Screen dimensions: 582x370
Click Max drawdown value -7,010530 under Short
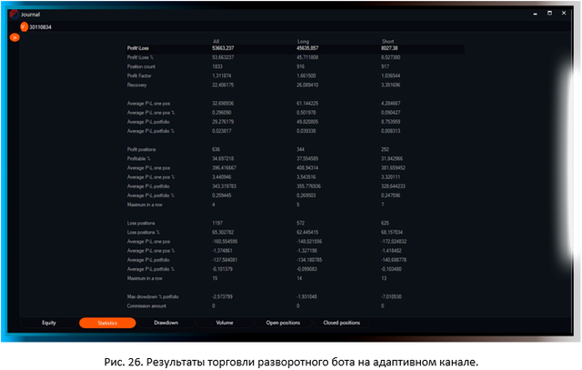click(x=391, y=296)
